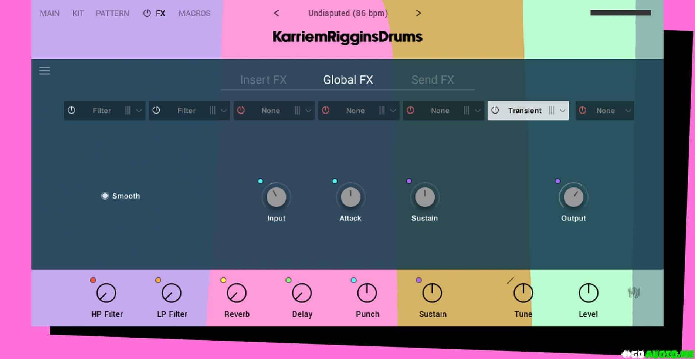Open the MAIN page
The width and height of the screenshot is (695, 359).
point(50,13)
